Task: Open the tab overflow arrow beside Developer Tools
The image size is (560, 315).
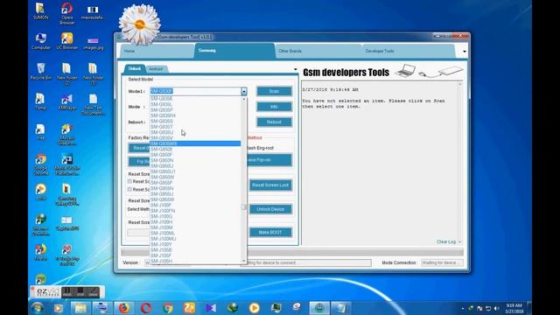Action: [465, 52]
